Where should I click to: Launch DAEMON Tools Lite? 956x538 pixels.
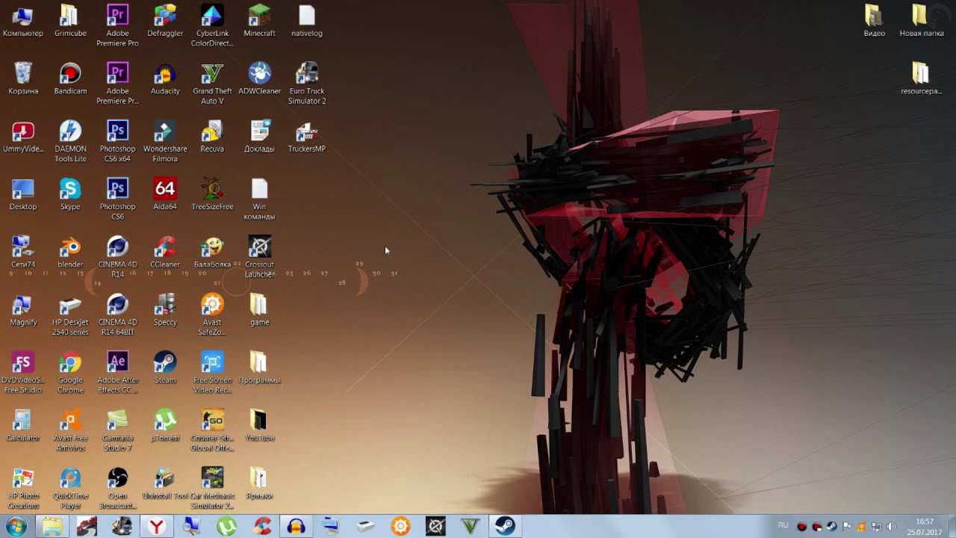70,141
